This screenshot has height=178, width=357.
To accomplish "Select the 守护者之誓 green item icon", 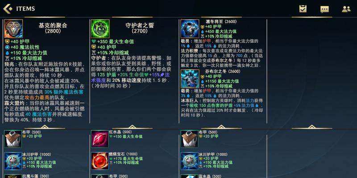I will point(100,28).
